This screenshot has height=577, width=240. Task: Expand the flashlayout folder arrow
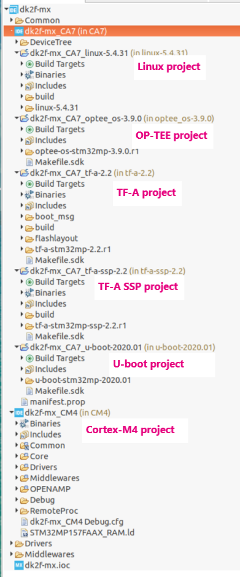point(22,238)
